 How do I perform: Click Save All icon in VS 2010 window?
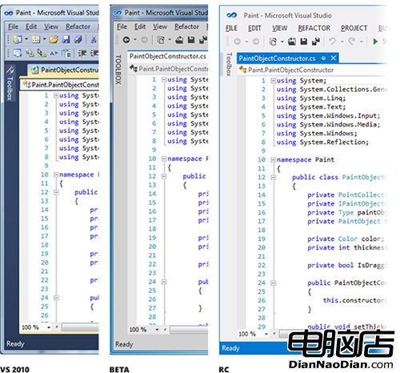(x=78, y=39)
